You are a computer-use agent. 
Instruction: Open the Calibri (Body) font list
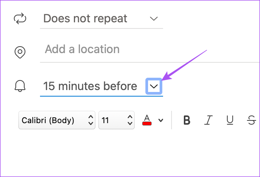pos(52,120)
